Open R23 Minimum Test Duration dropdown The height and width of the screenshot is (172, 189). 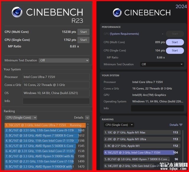click(64, 60)
